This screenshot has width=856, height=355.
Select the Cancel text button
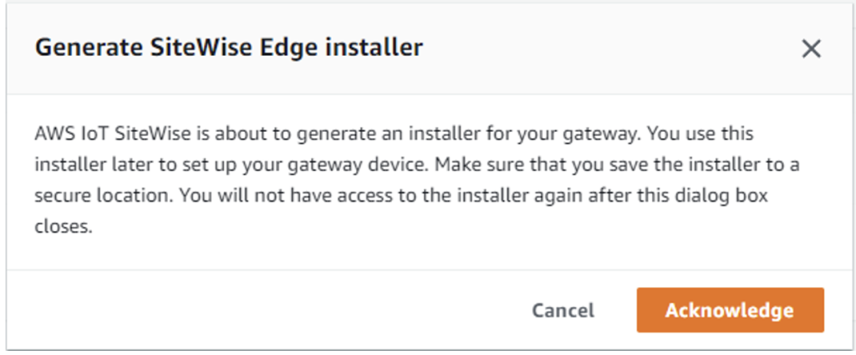click(x=563, y=311)
